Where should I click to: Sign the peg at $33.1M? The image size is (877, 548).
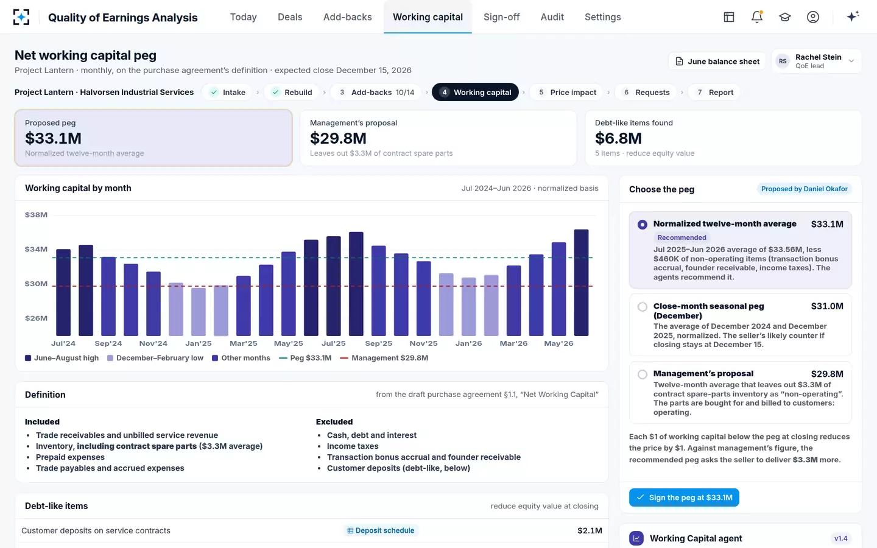point(684,497)
